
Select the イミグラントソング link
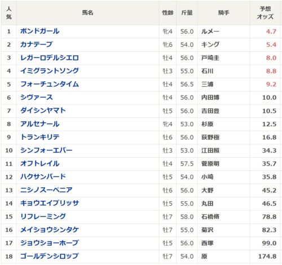[x=50, y=71]
